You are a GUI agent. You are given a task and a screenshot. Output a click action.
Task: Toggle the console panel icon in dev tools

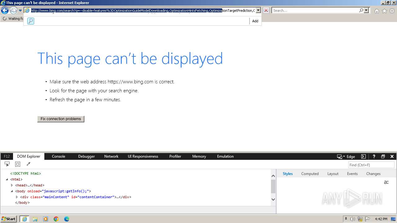[x=364, y=156]
